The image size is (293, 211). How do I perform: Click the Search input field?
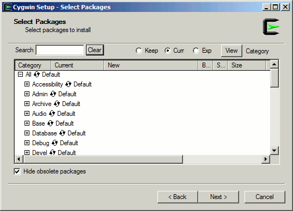tap(60, 50)
